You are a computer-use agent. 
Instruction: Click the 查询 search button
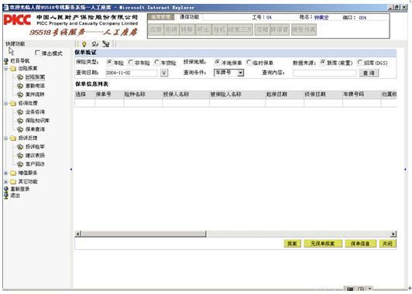369,73
